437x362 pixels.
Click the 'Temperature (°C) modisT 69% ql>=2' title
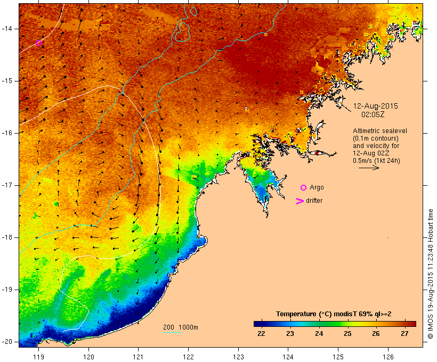[334, 314]
